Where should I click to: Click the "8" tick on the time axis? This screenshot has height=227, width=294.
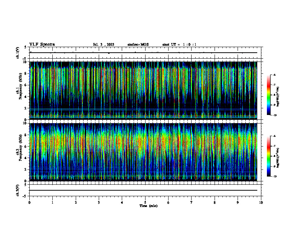pos(215,203)
